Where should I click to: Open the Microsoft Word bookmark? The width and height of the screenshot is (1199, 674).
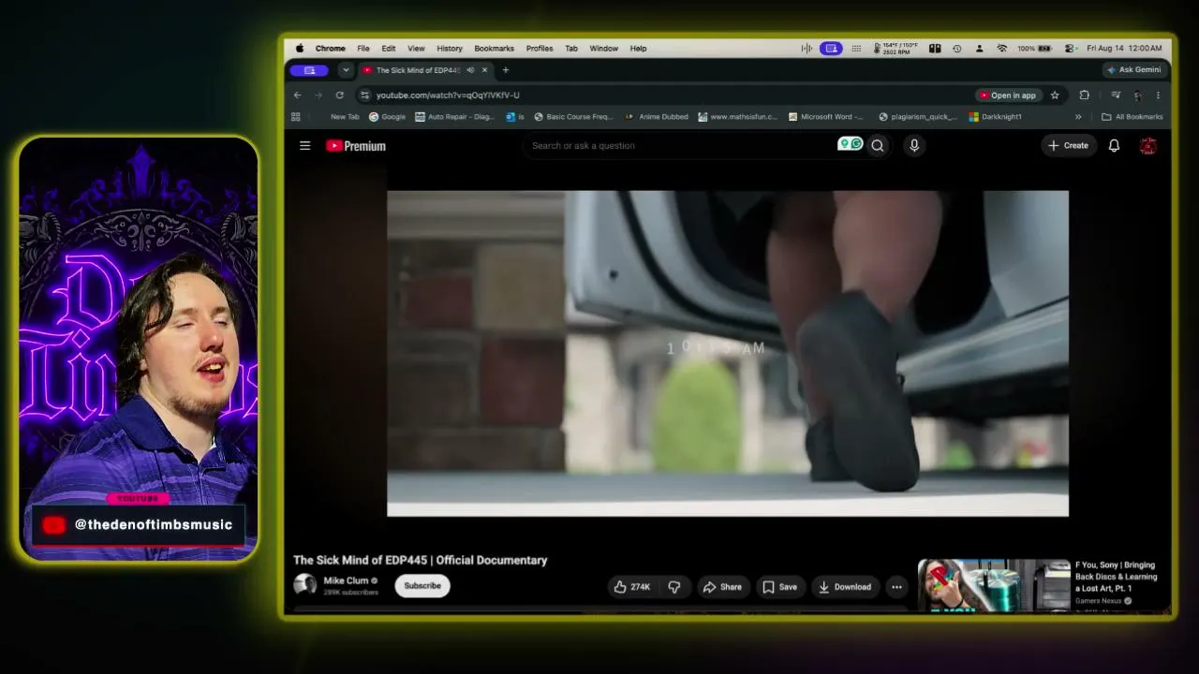(x=826, y=117)
